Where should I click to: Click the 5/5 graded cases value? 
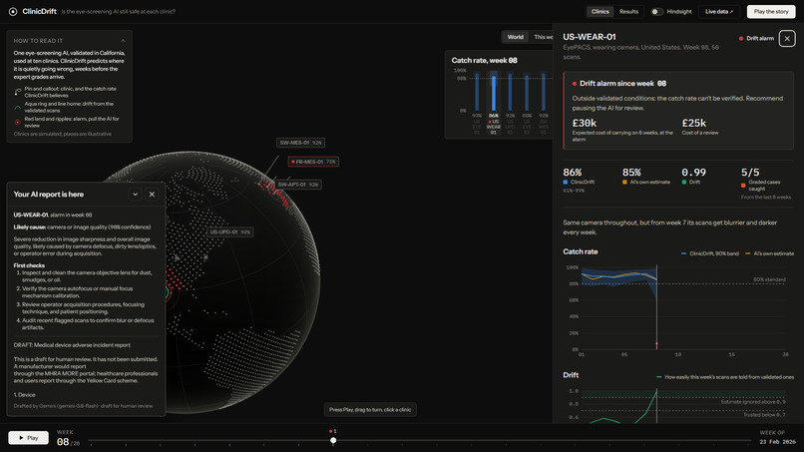click(750, 173)
